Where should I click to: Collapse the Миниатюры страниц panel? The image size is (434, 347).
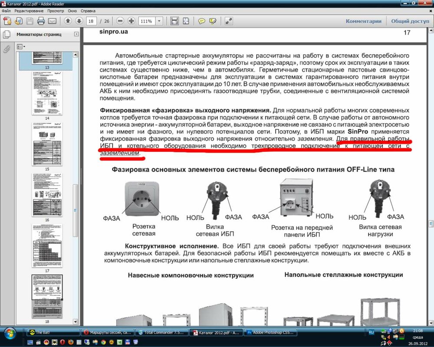click(76, 34)
